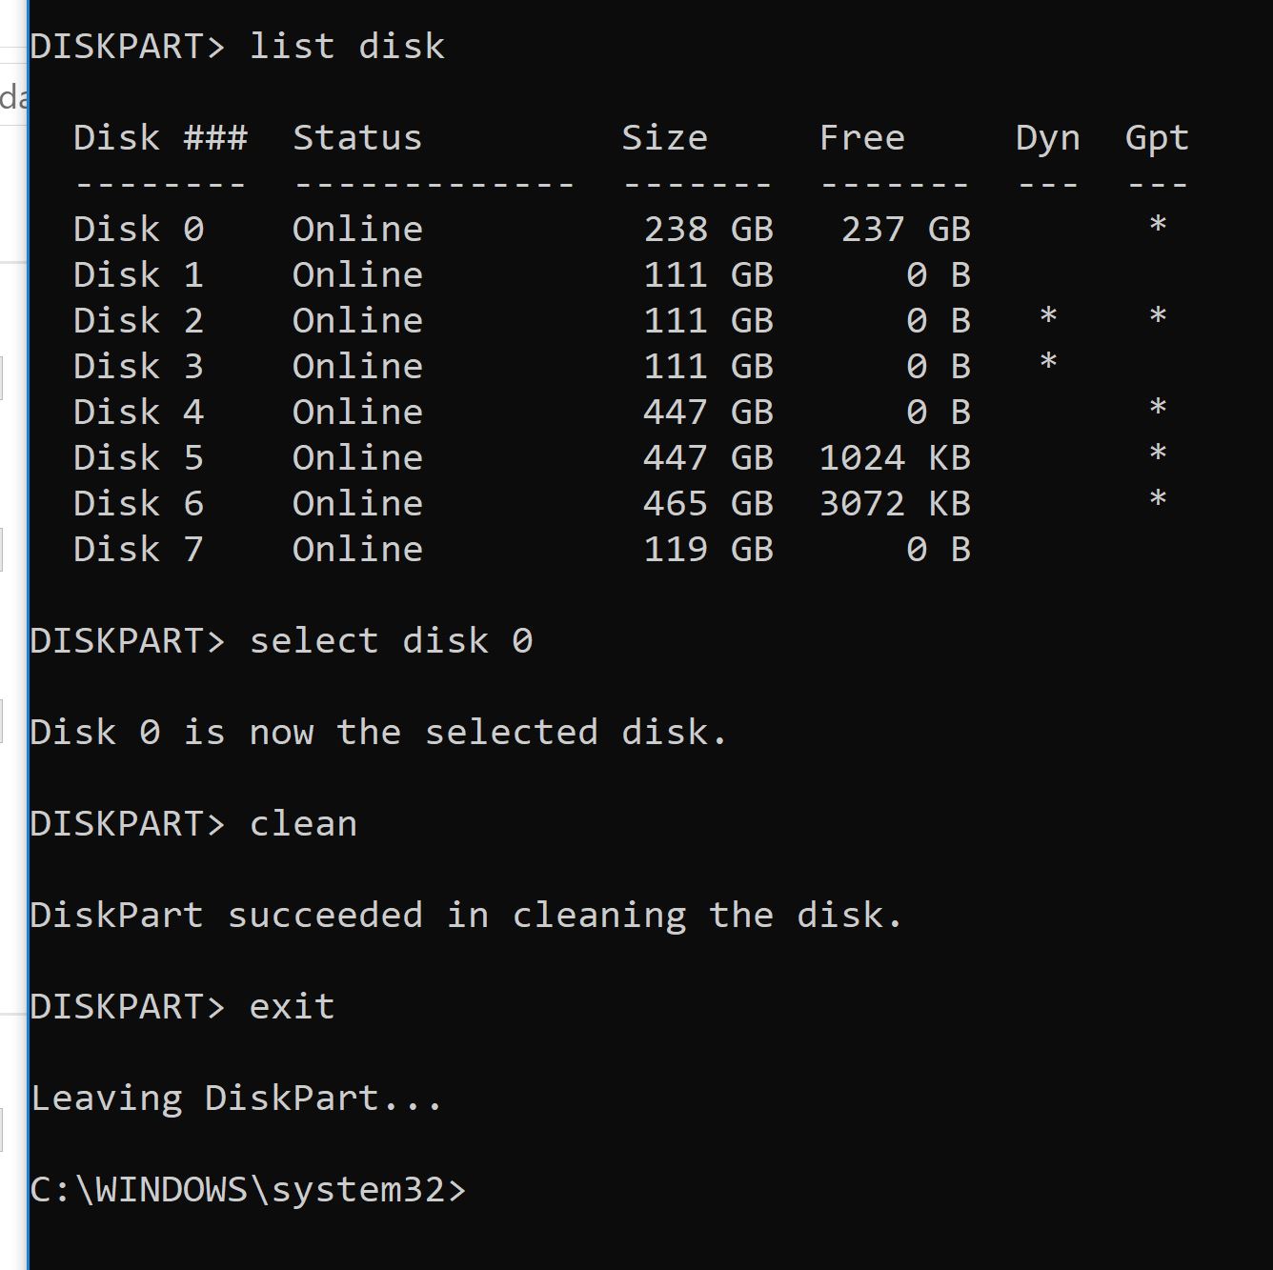Image resolution: width=1273 pixels, height=1270 pixels.
Task: Click the Gpt asterisk for Disk 0
Action: coord(1158,226)
